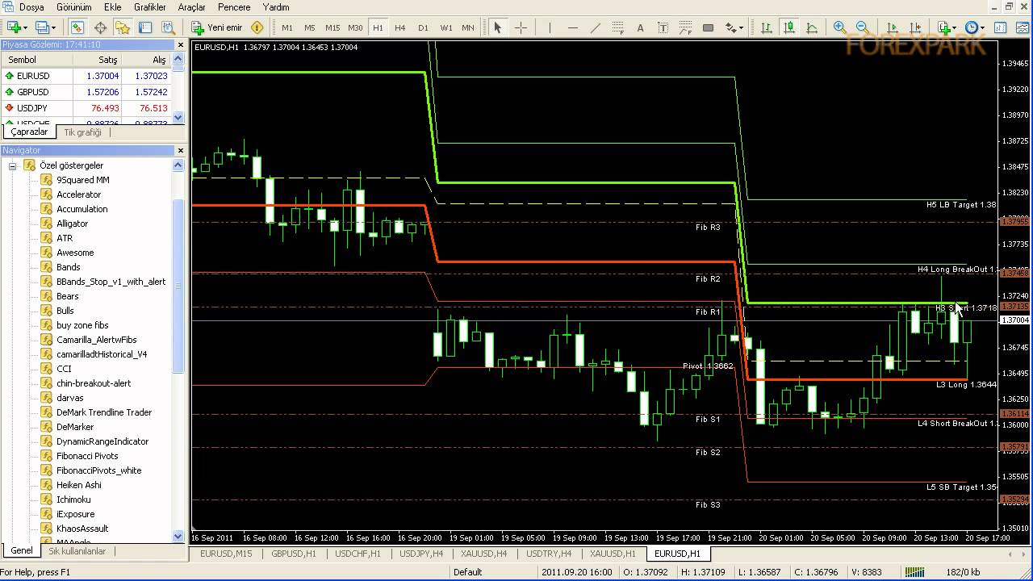Image resolution: width=1033 pixels, height=581 pixels.
Task: Collapse the Özel göstergeler tree node
Action: click(x=13, y=165)
